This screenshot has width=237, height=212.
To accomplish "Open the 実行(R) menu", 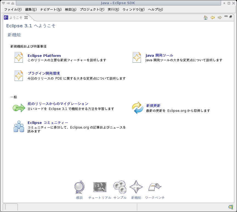I will (113, 10).
